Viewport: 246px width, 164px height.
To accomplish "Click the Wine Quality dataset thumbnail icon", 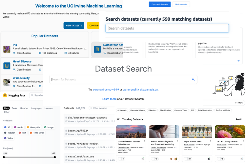I will (x=7, y=82).
